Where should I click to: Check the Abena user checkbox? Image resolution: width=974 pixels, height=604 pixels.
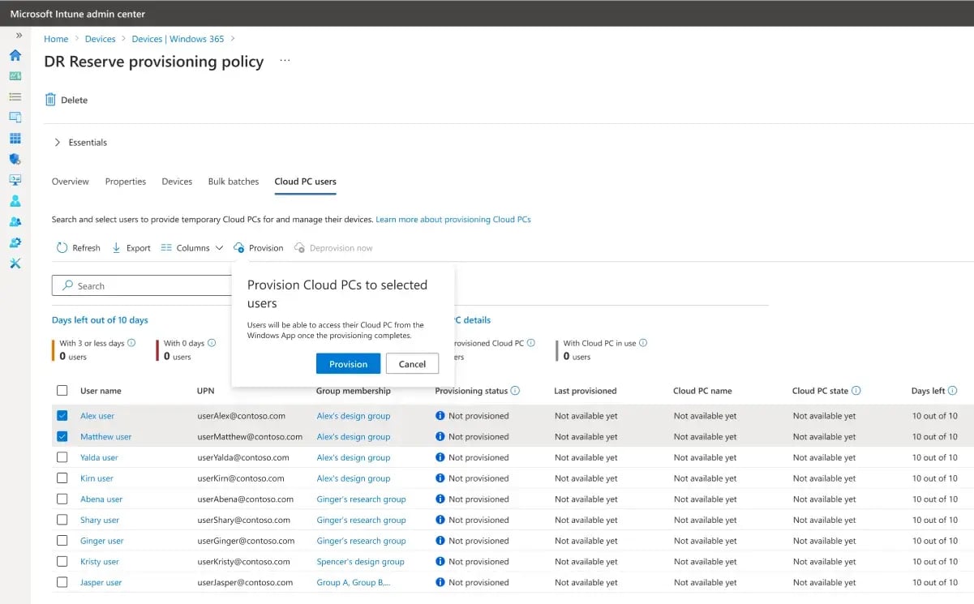[x=62, y=499]
